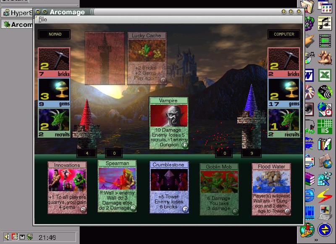Viewport: 336px width, 244px height.
Task: Play the Innovations card
Action: (x=67, y=188)
